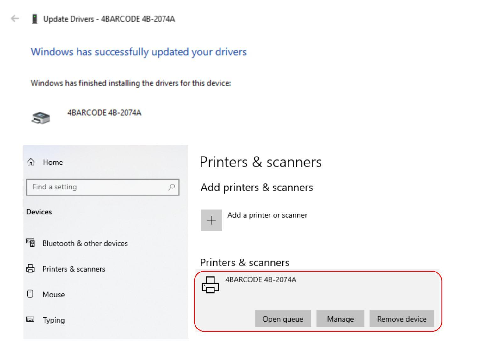The height and width of the screenshot is (345, 483).
Task: Click the Bluetooth & other devices icon
Action: pyautogui.click(x=30, y=243)
